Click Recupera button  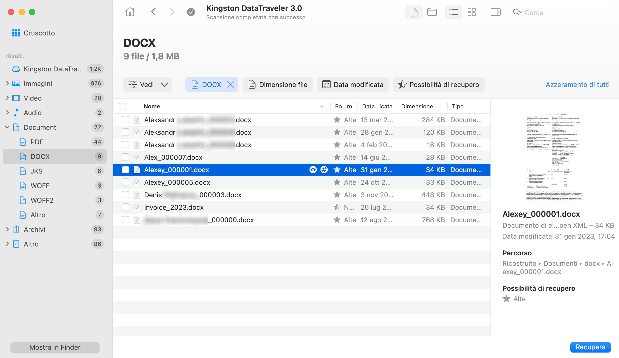pos(590,347)
